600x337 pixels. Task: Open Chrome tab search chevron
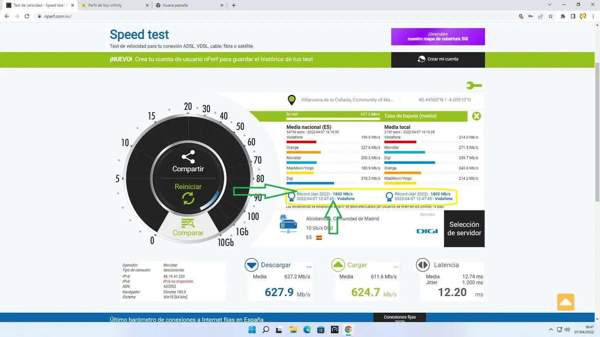(x=549, y=5)
